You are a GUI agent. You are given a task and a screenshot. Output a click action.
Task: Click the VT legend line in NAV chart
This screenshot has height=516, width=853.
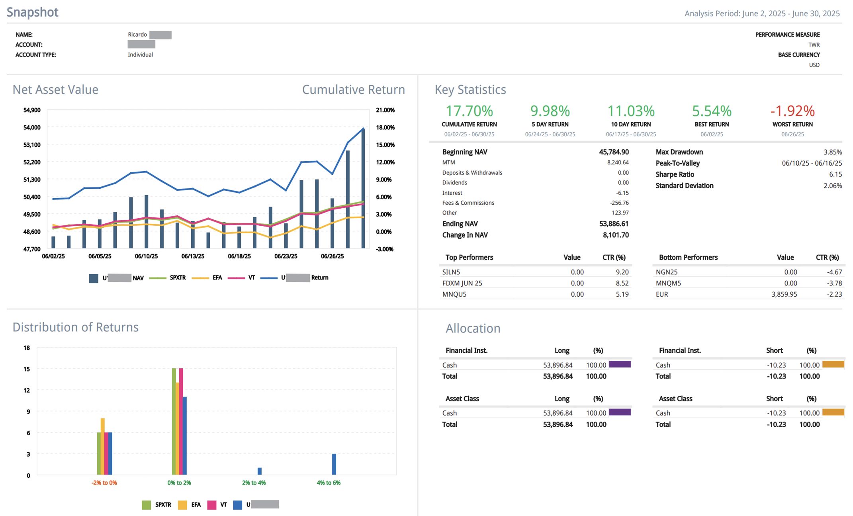pyautogui.click(x=236, y=278)
